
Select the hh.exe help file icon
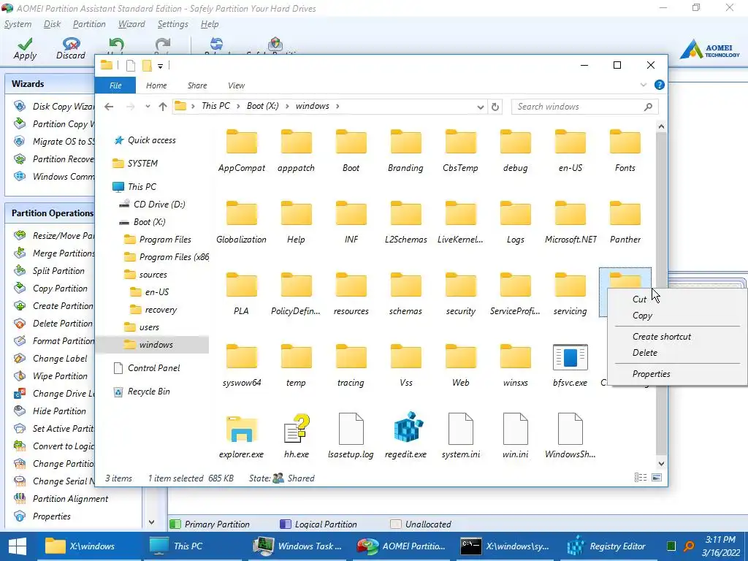point(297,428)
